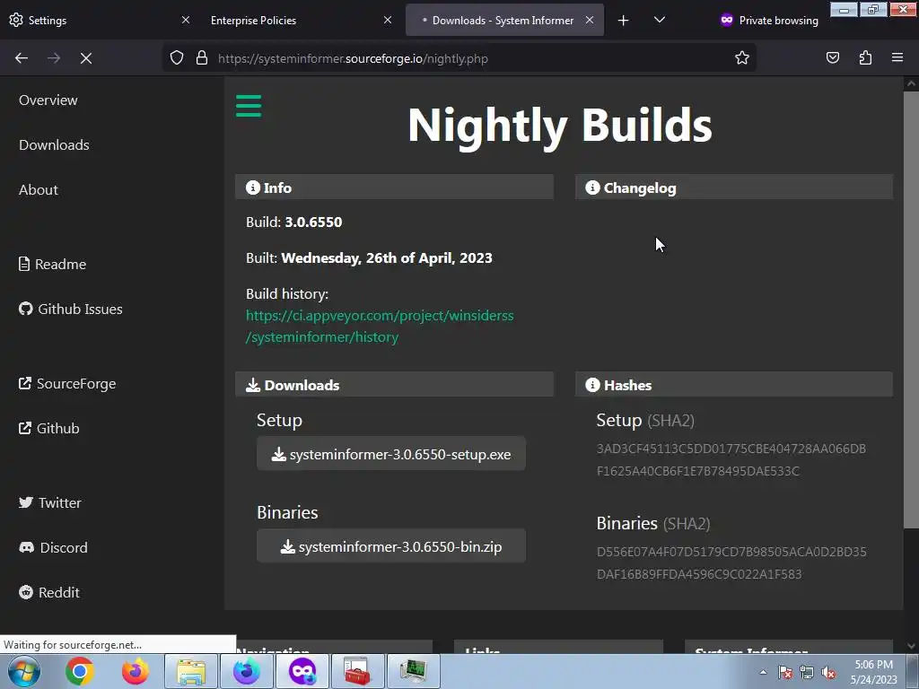Open the Twitter sidebar link

click(x=50, y=502)
